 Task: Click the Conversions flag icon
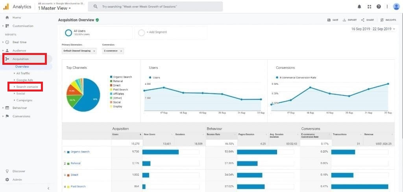pos(7,116)
